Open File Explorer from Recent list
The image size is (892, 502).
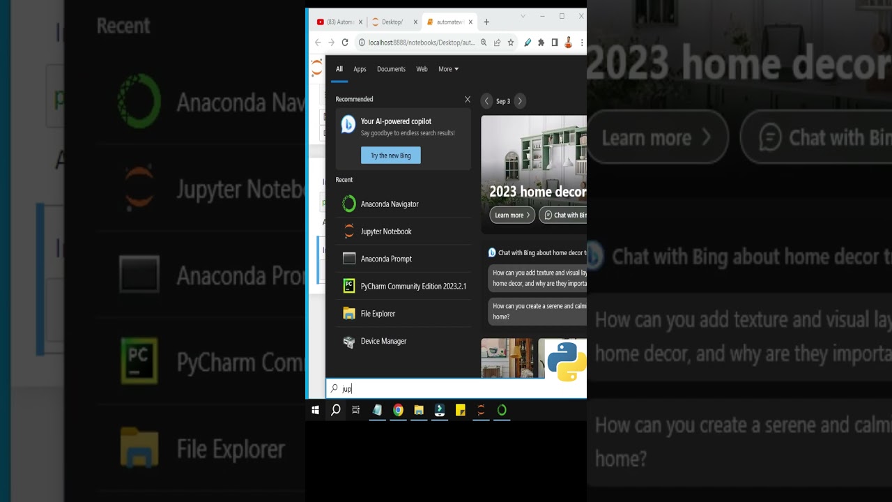point(403,314)
